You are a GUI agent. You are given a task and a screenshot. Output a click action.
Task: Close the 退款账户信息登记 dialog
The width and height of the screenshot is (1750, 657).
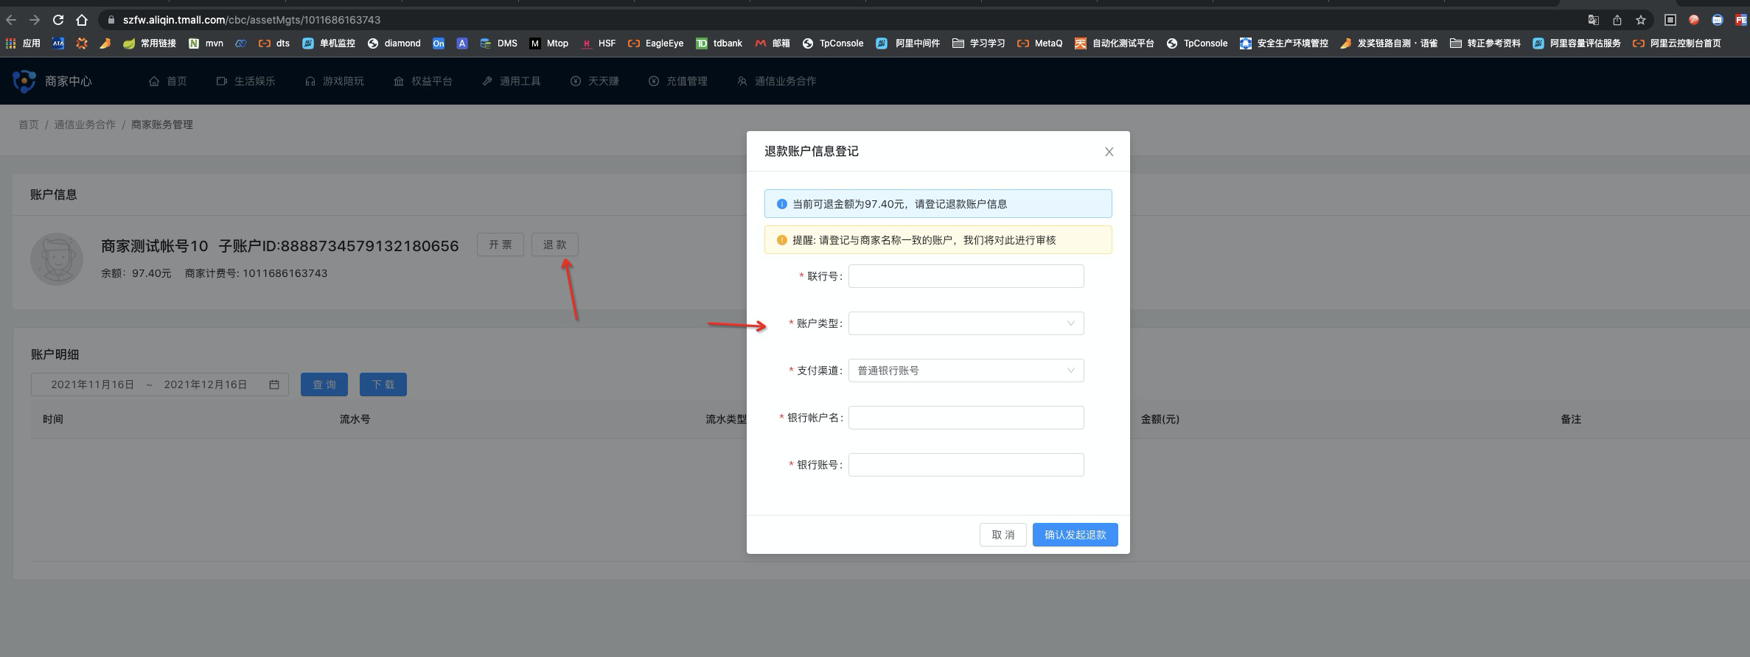1109,152
